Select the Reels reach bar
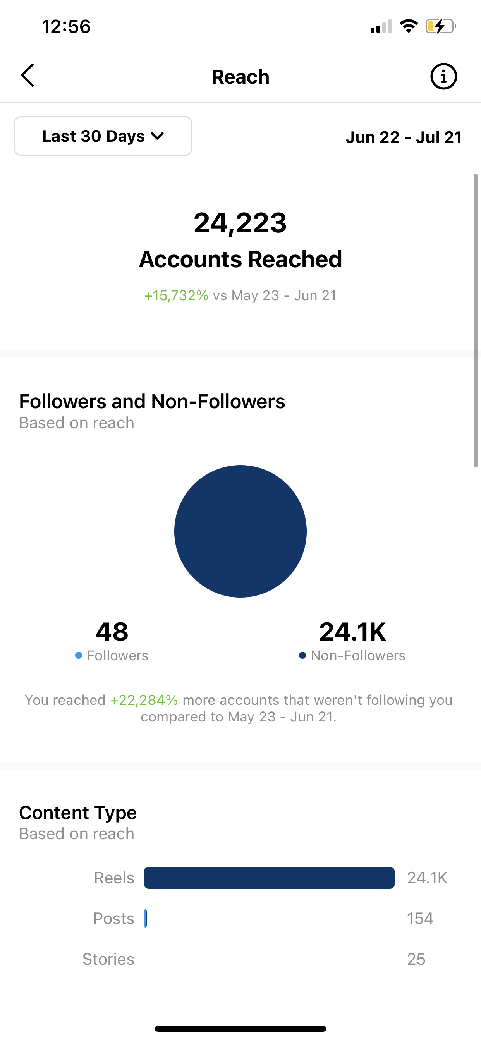 (x=269, y=878)
